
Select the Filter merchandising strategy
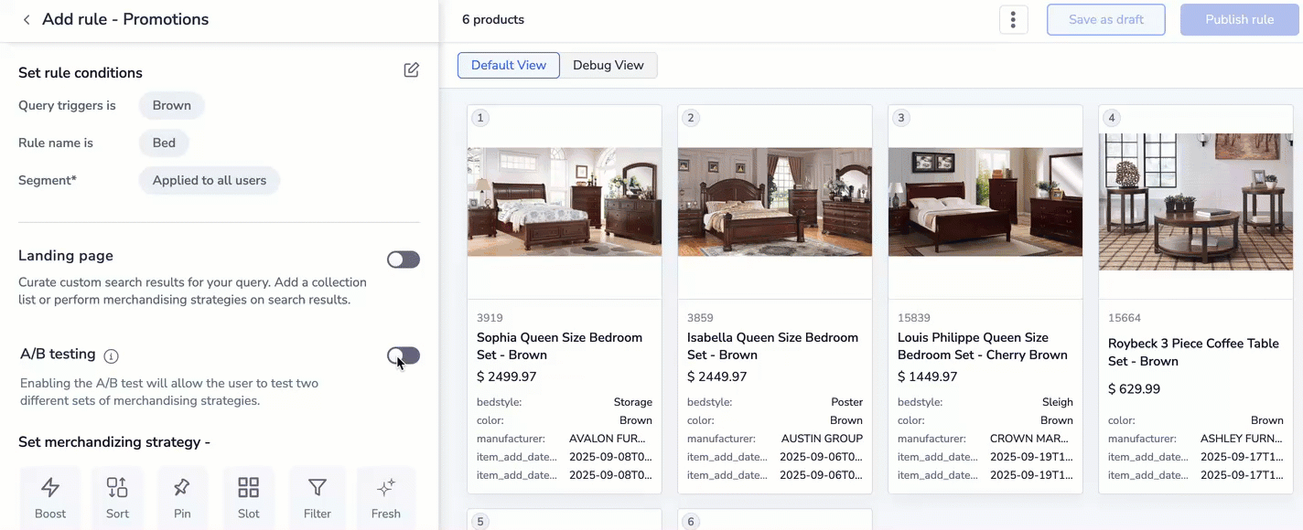tap(318, 496)
